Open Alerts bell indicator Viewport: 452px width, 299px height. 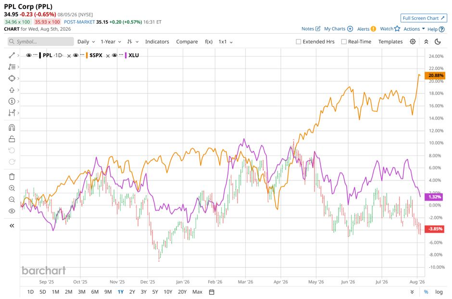point(373,29)
